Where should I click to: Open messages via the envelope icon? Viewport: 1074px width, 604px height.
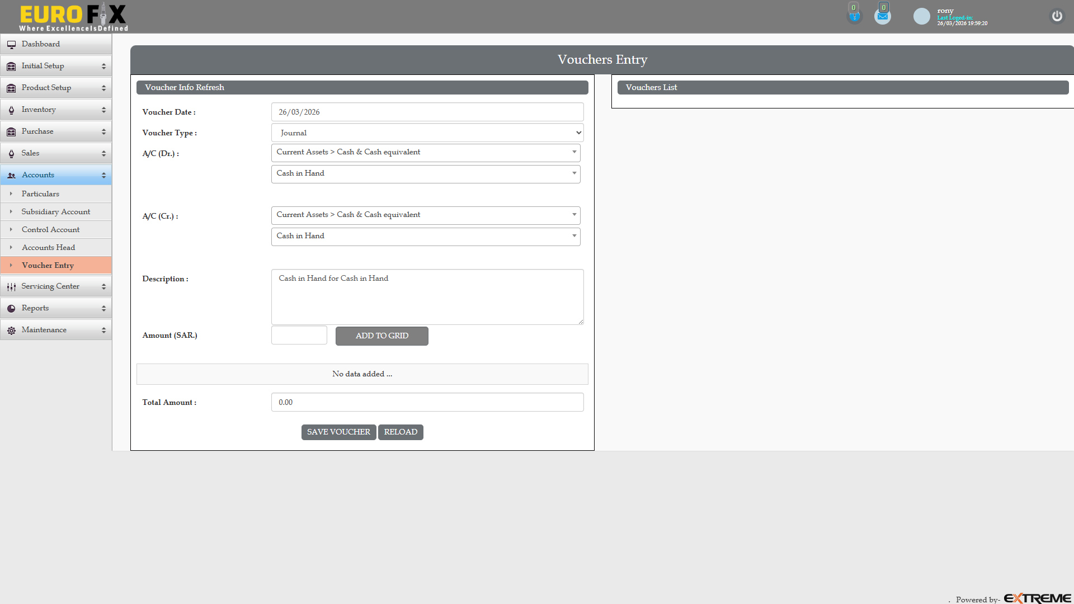882,15
